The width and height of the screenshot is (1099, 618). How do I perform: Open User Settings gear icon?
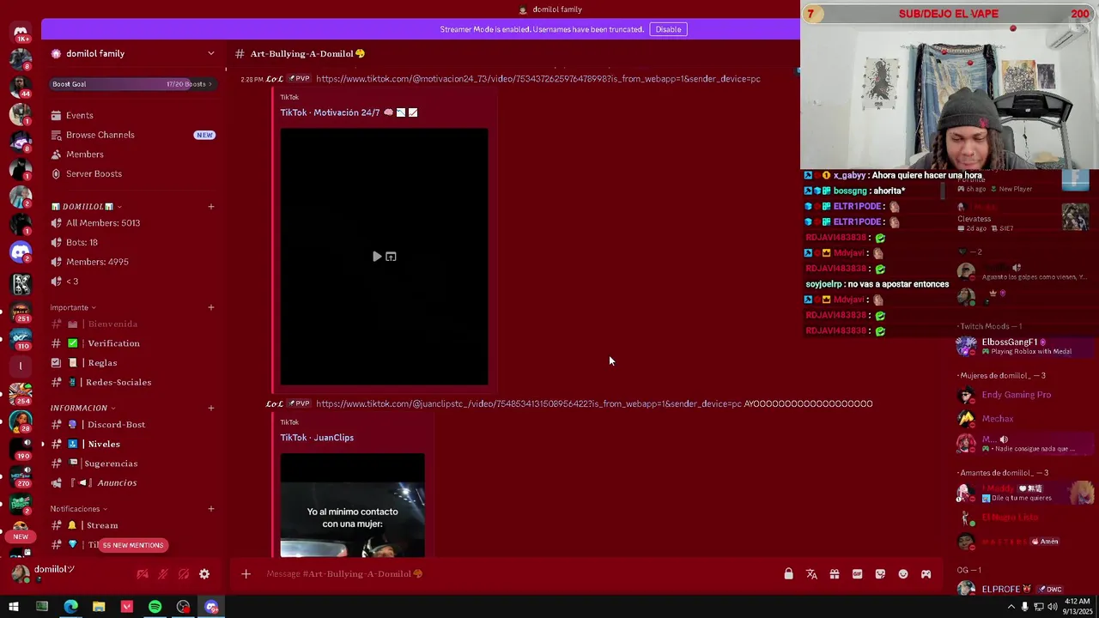tap(204, 574)
